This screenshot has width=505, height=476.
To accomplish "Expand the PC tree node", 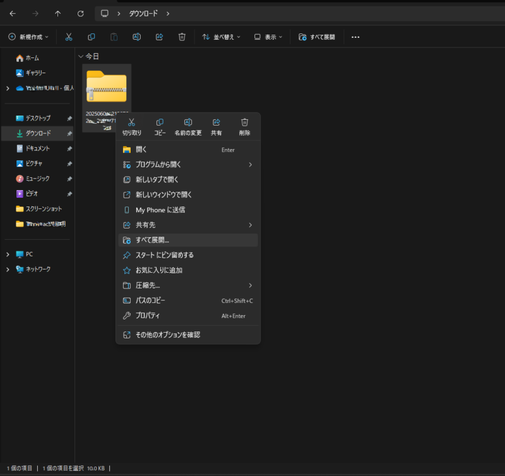I will (x=8, y=254).
